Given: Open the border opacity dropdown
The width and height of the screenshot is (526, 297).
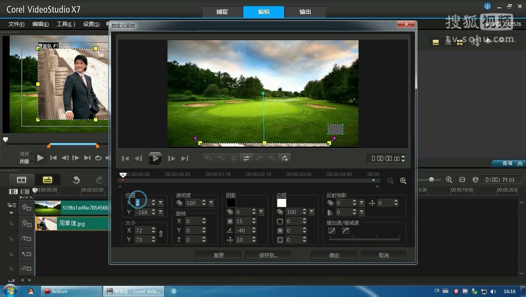Looking at the screenshot, I should click(x=311, y=212).
